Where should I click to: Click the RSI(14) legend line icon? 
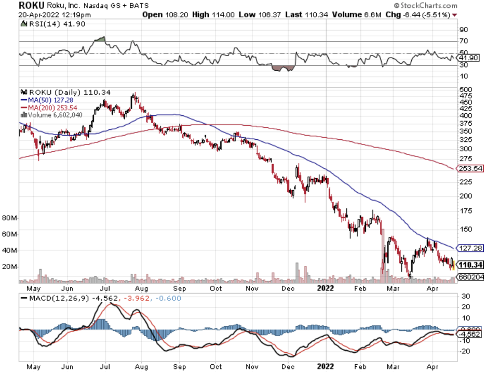tap(24, 24)
